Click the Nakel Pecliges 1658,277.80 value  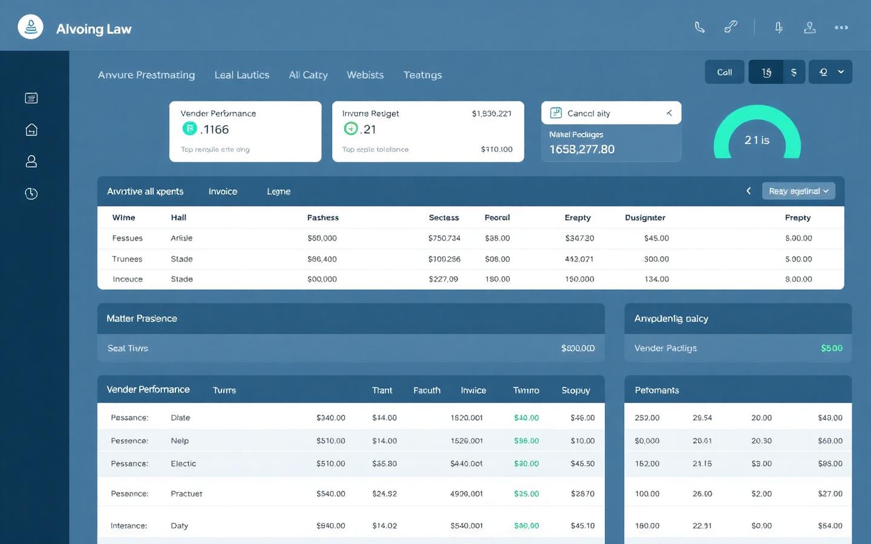(582, 149)
